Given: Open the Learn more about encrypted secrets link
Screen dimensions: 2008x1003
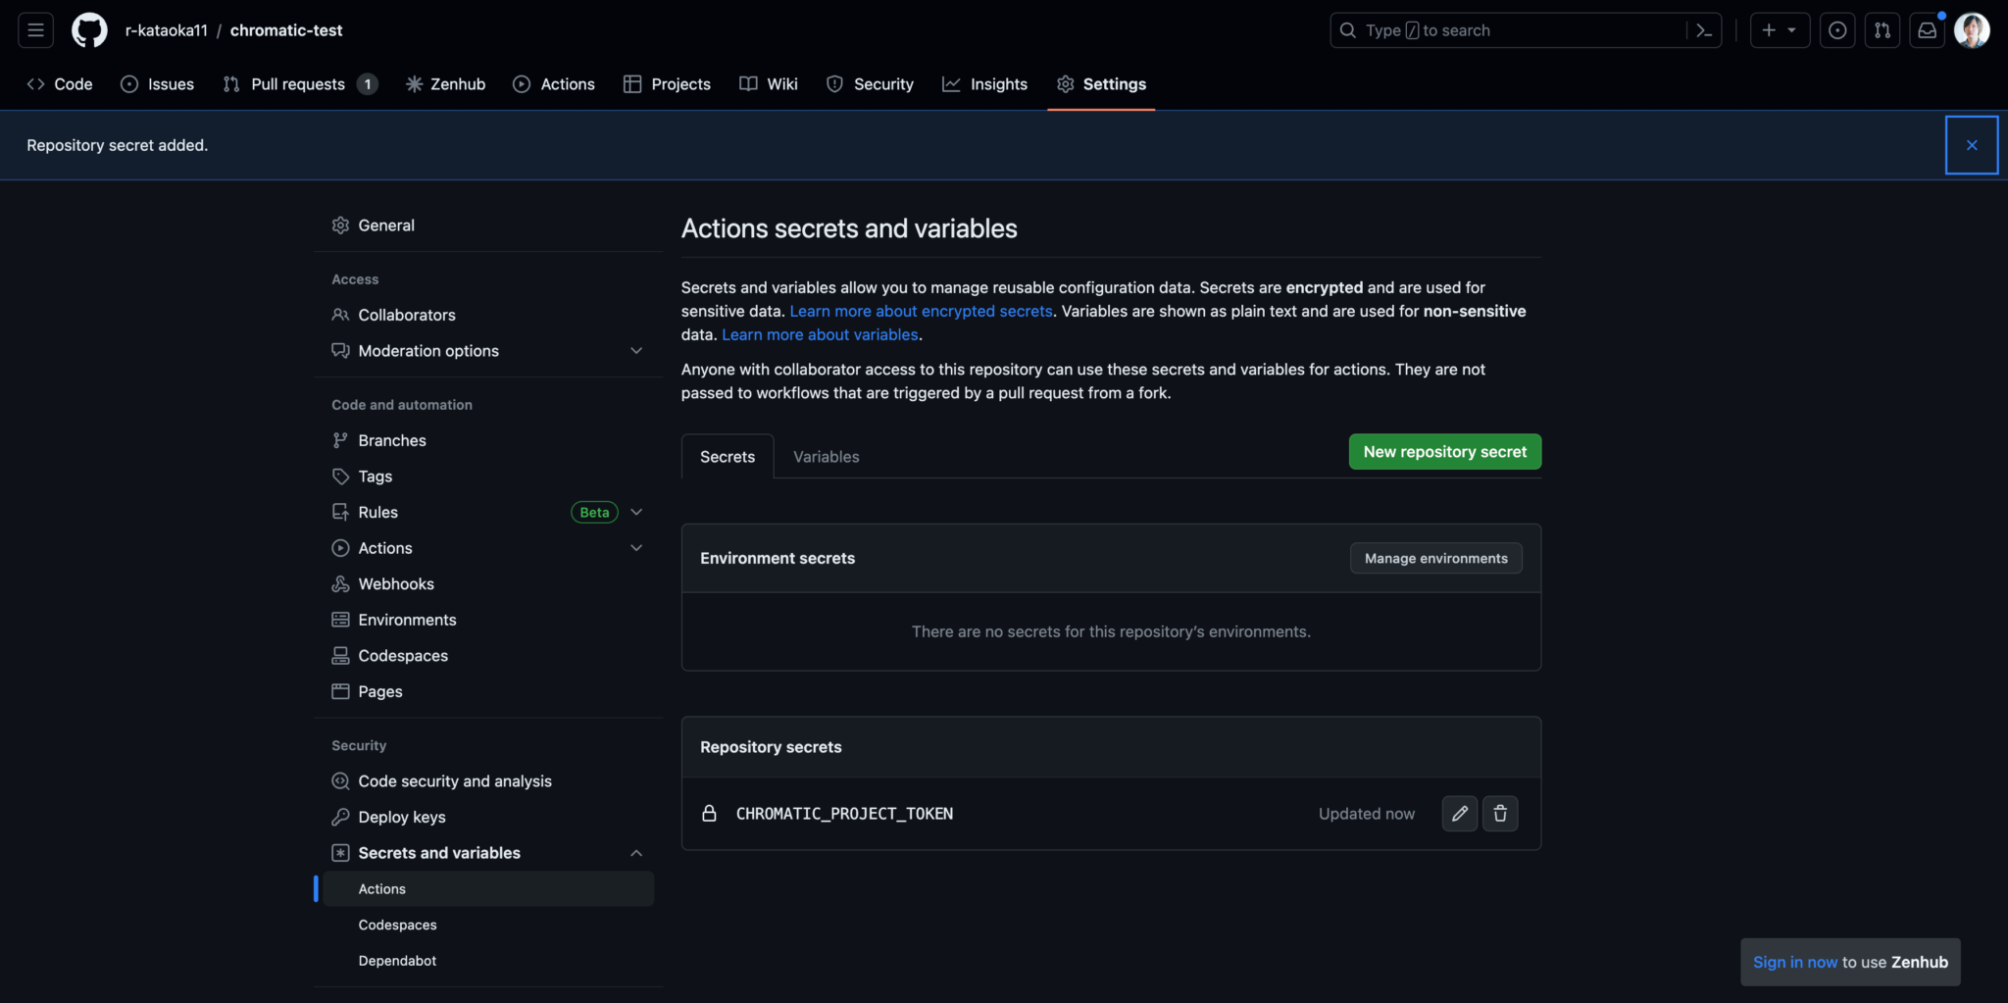Looking at the screenshot, I should (x=921, y=311).
